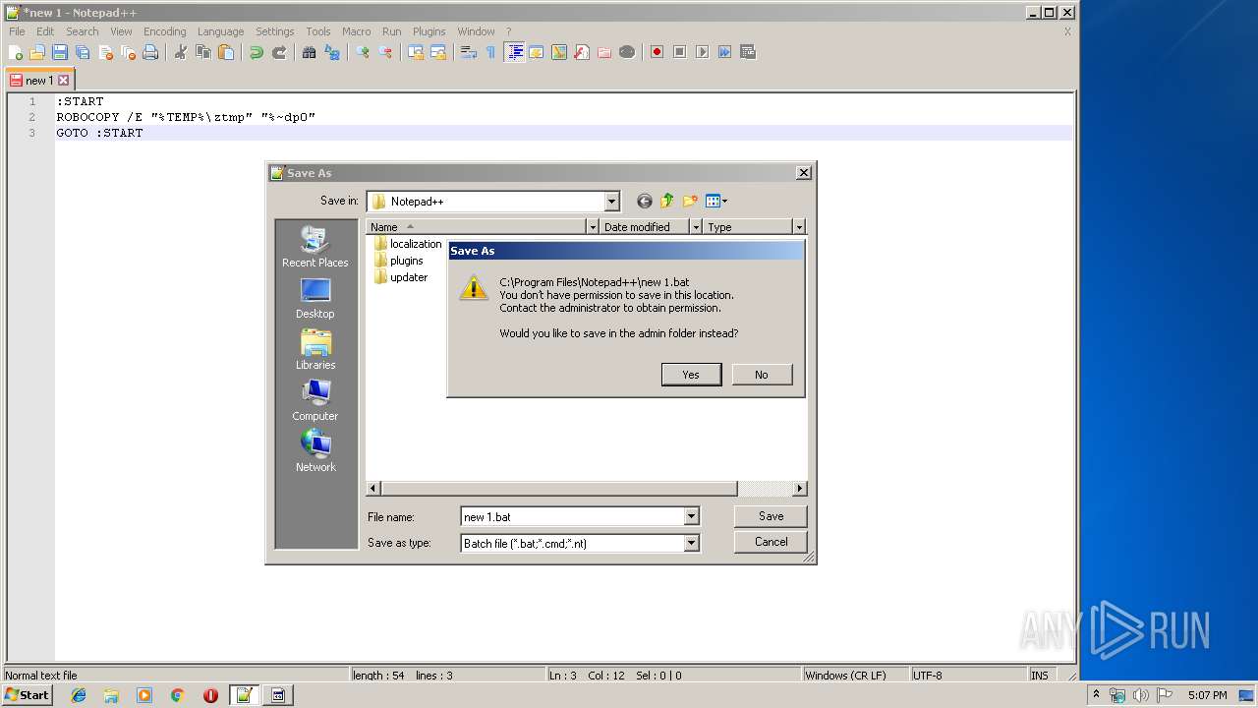This screenshot has width=1258, height=708.
Task: Select the localization folder
Action: pyautogui.click(x=407, y=244)
